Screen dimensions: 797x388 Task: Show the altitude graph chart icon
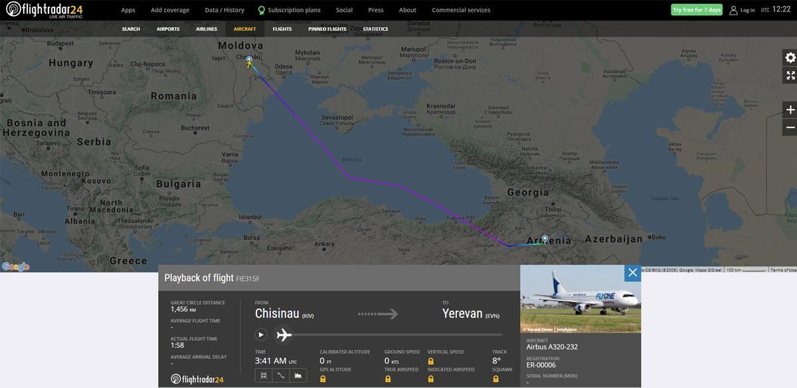pyautogui.click(x=298, y=375)
